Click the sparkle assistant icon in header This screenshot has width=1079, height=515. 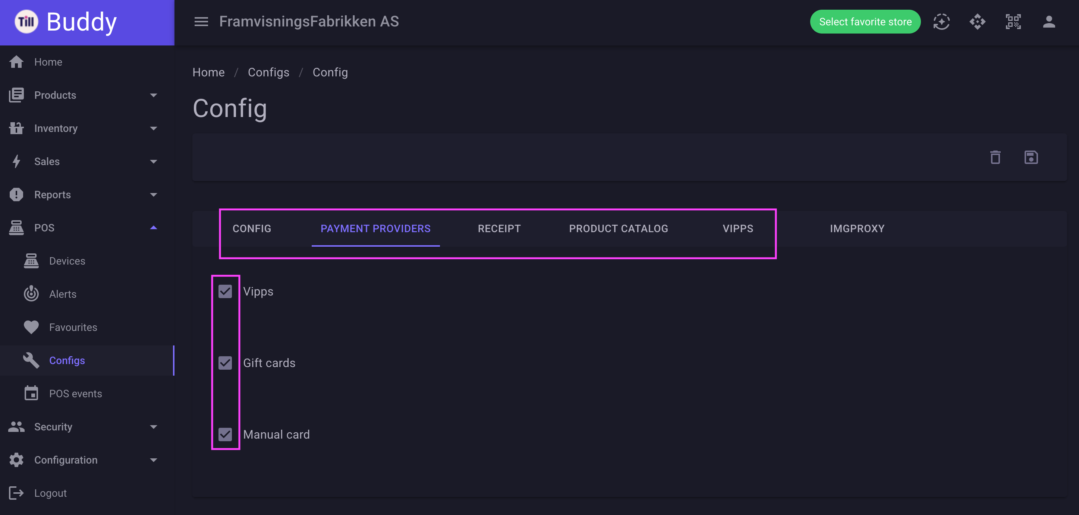pyautogui.click(x=941, y=22)
